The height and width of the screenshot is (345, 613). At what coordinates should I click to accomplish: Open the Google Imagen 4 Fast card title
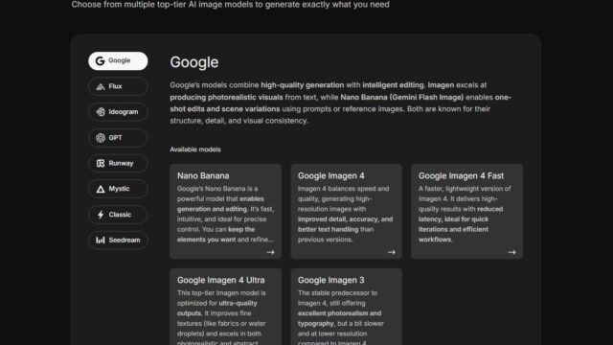[x=461, y=176]
